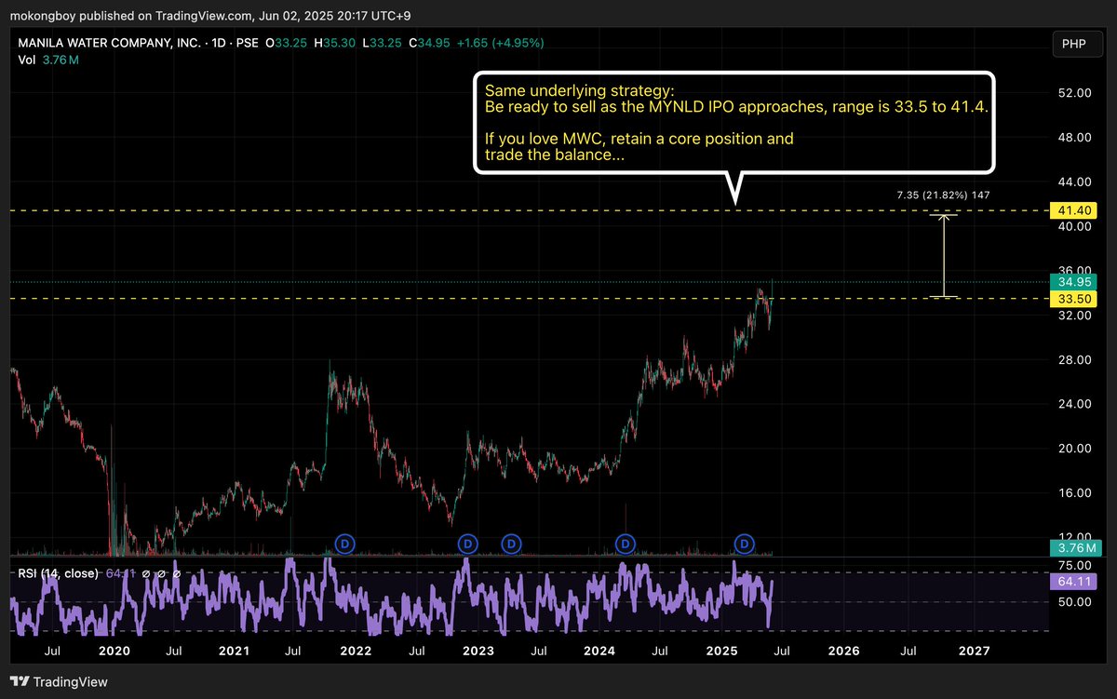Click the 2021 year label on time axis

click(x=235, y=652)
